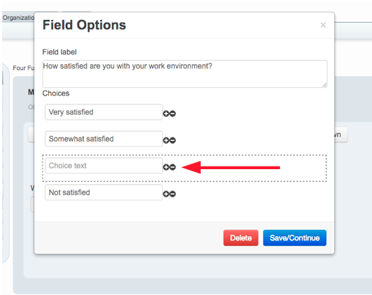
Task: Focus the Field label text area
Action: 185,74
